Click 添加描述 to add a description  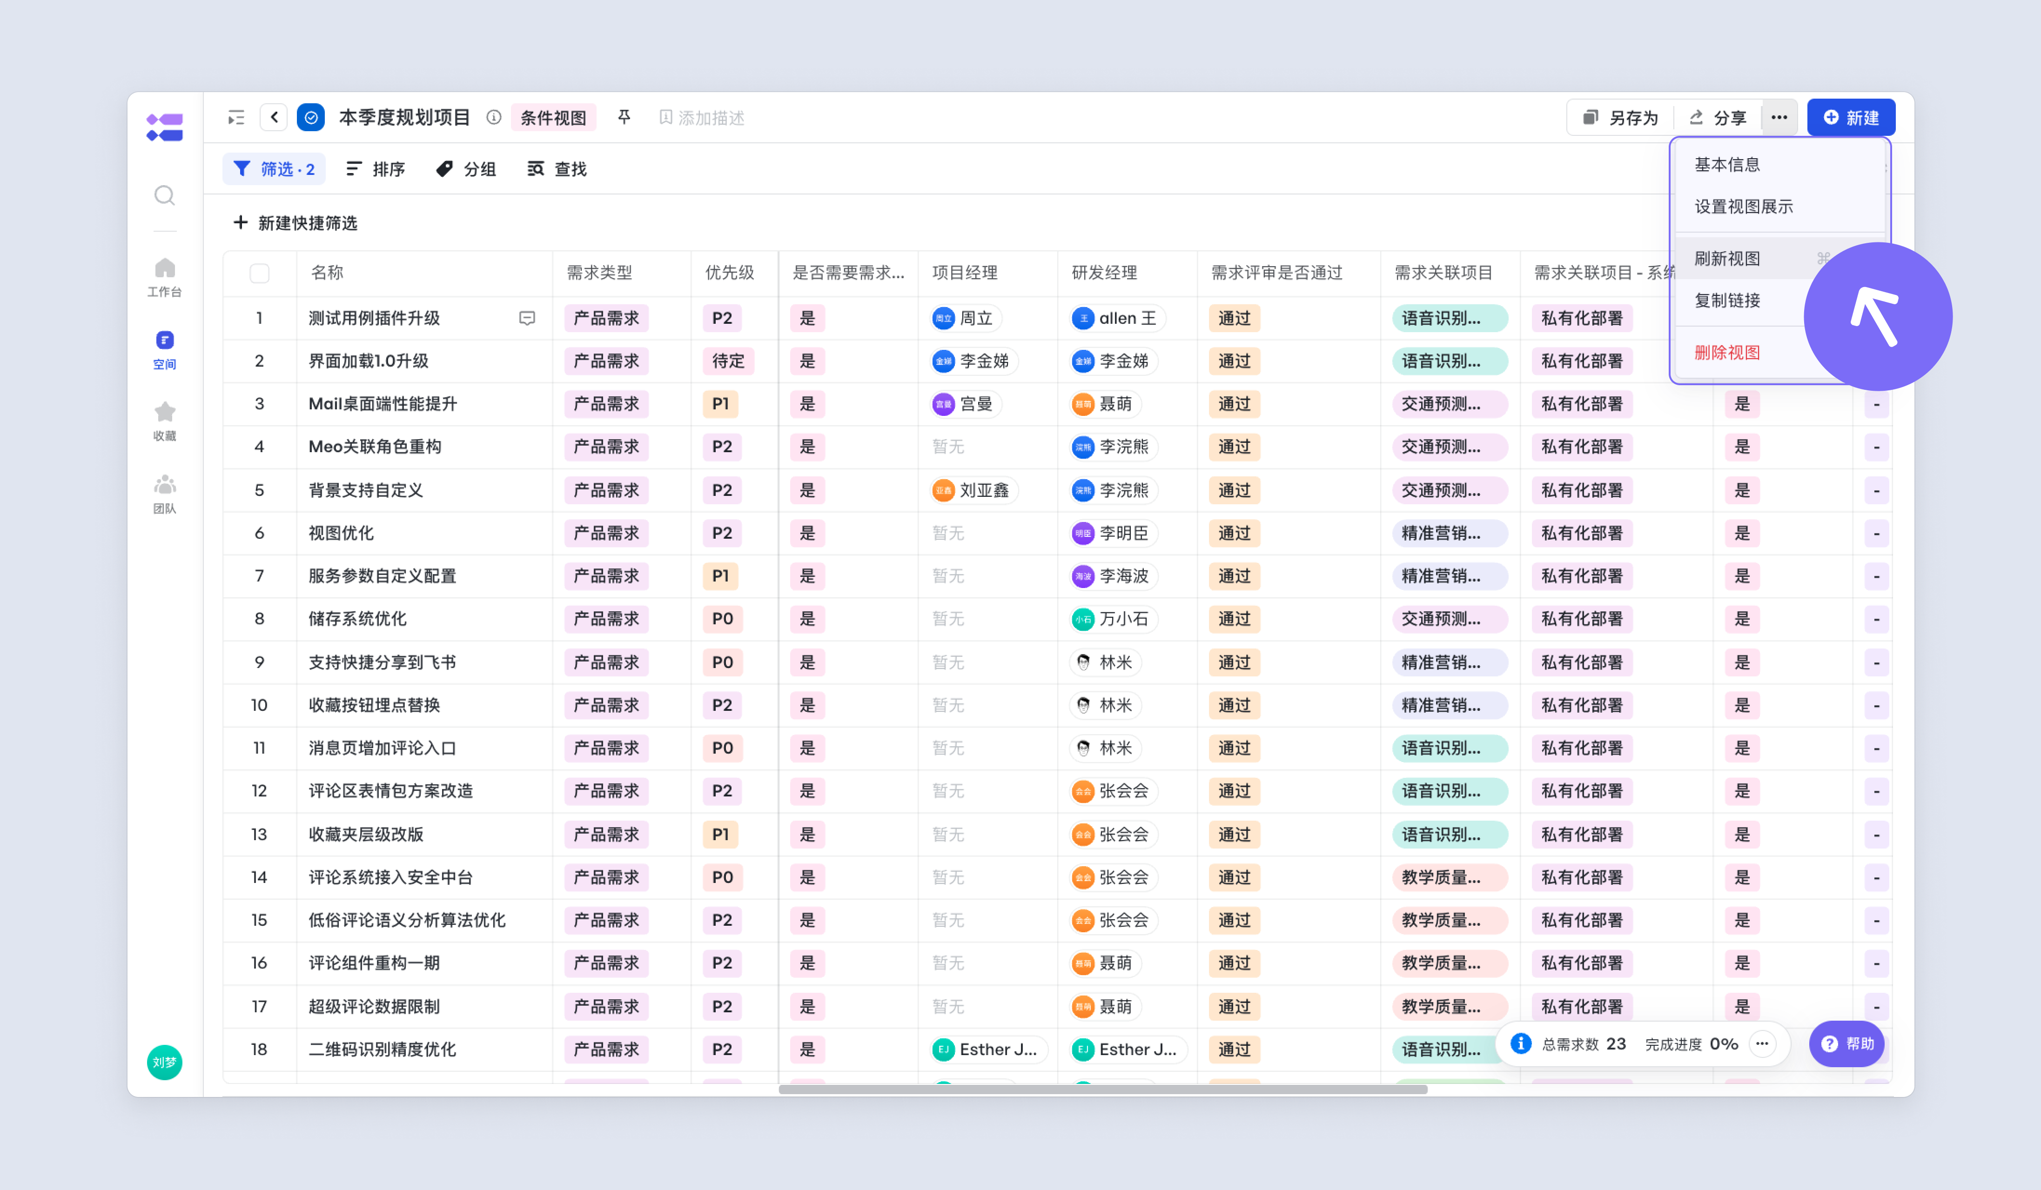point(701,117)
